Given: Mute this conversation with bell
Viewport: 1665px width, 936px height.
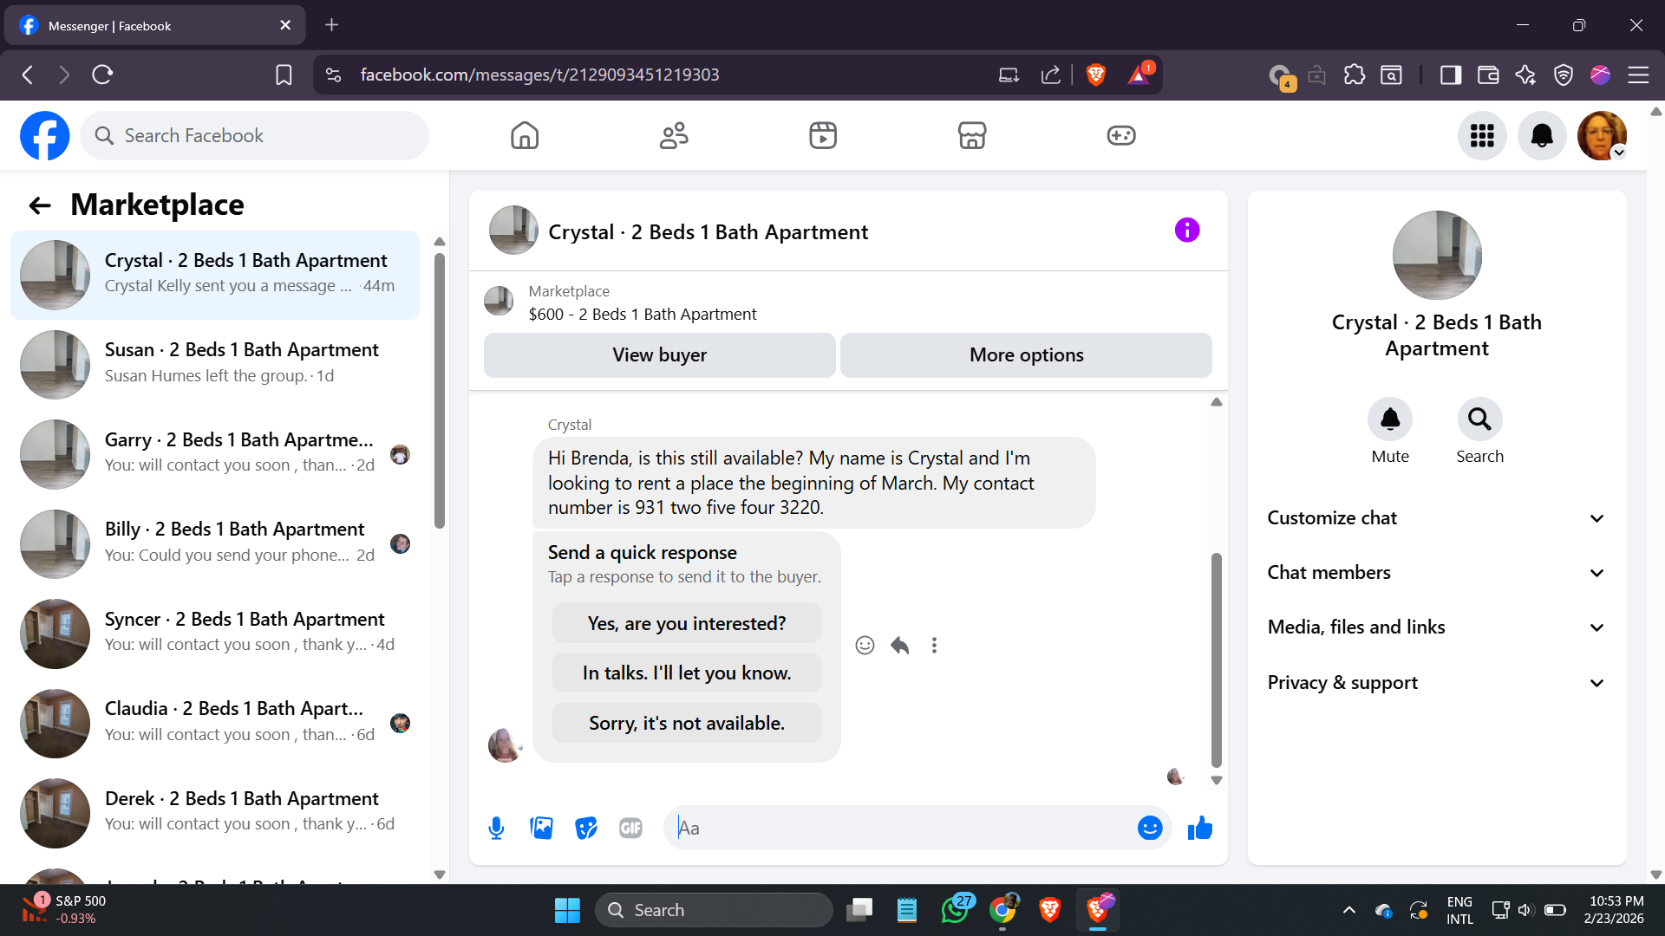Looking at the screenshot, I should click(1389, 420).
